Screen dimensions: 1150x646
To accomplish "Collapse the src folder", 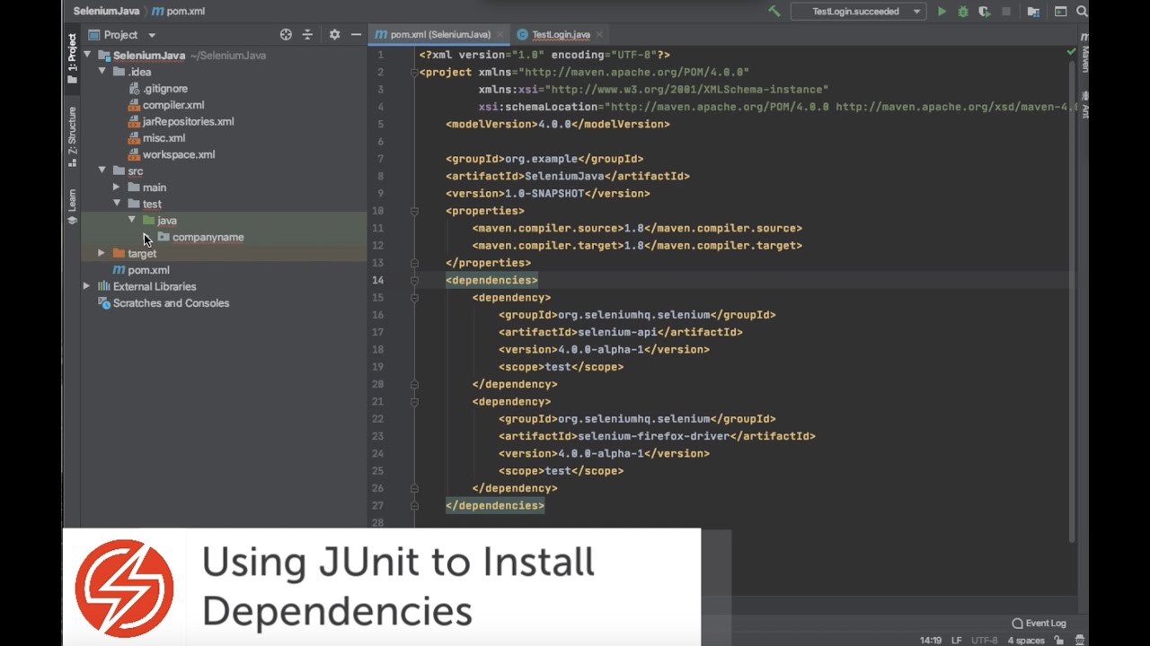I will pyautogui.click(x=102, y=170).
